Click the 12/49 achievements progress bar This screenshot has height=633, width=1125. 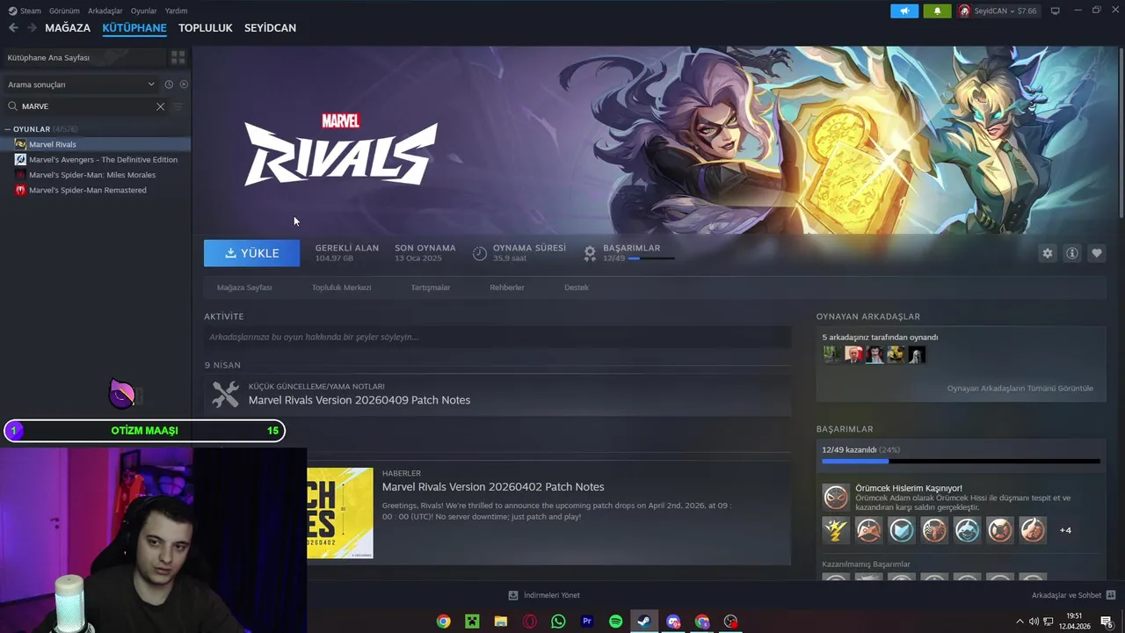(961, 461)
